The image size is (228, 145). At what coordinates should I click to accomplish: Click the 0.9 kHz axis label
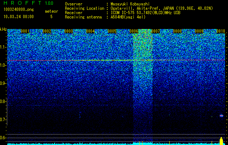pos(3,83)
